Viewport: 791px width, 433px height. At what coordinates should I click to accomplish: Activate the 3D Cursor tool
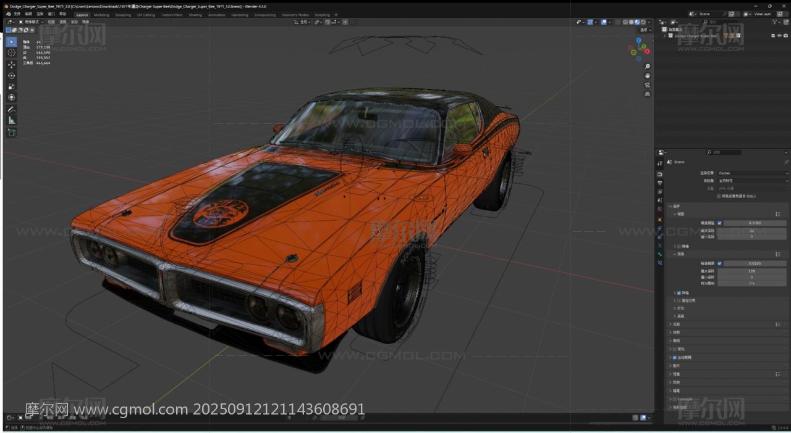[x=11, y=53]
